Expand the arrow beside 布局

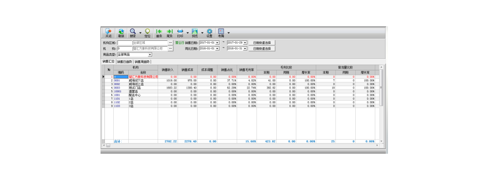coord(228,33)
